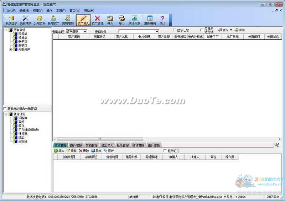285x201 pixels.
Task: Click the 重新编码 re-encode icon
Action: 150,20
